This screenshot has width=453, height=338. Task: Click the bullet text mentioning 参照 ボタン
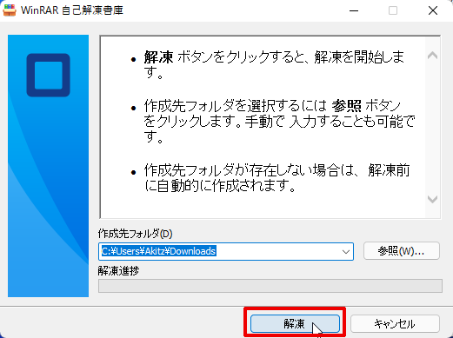[280, 122]
